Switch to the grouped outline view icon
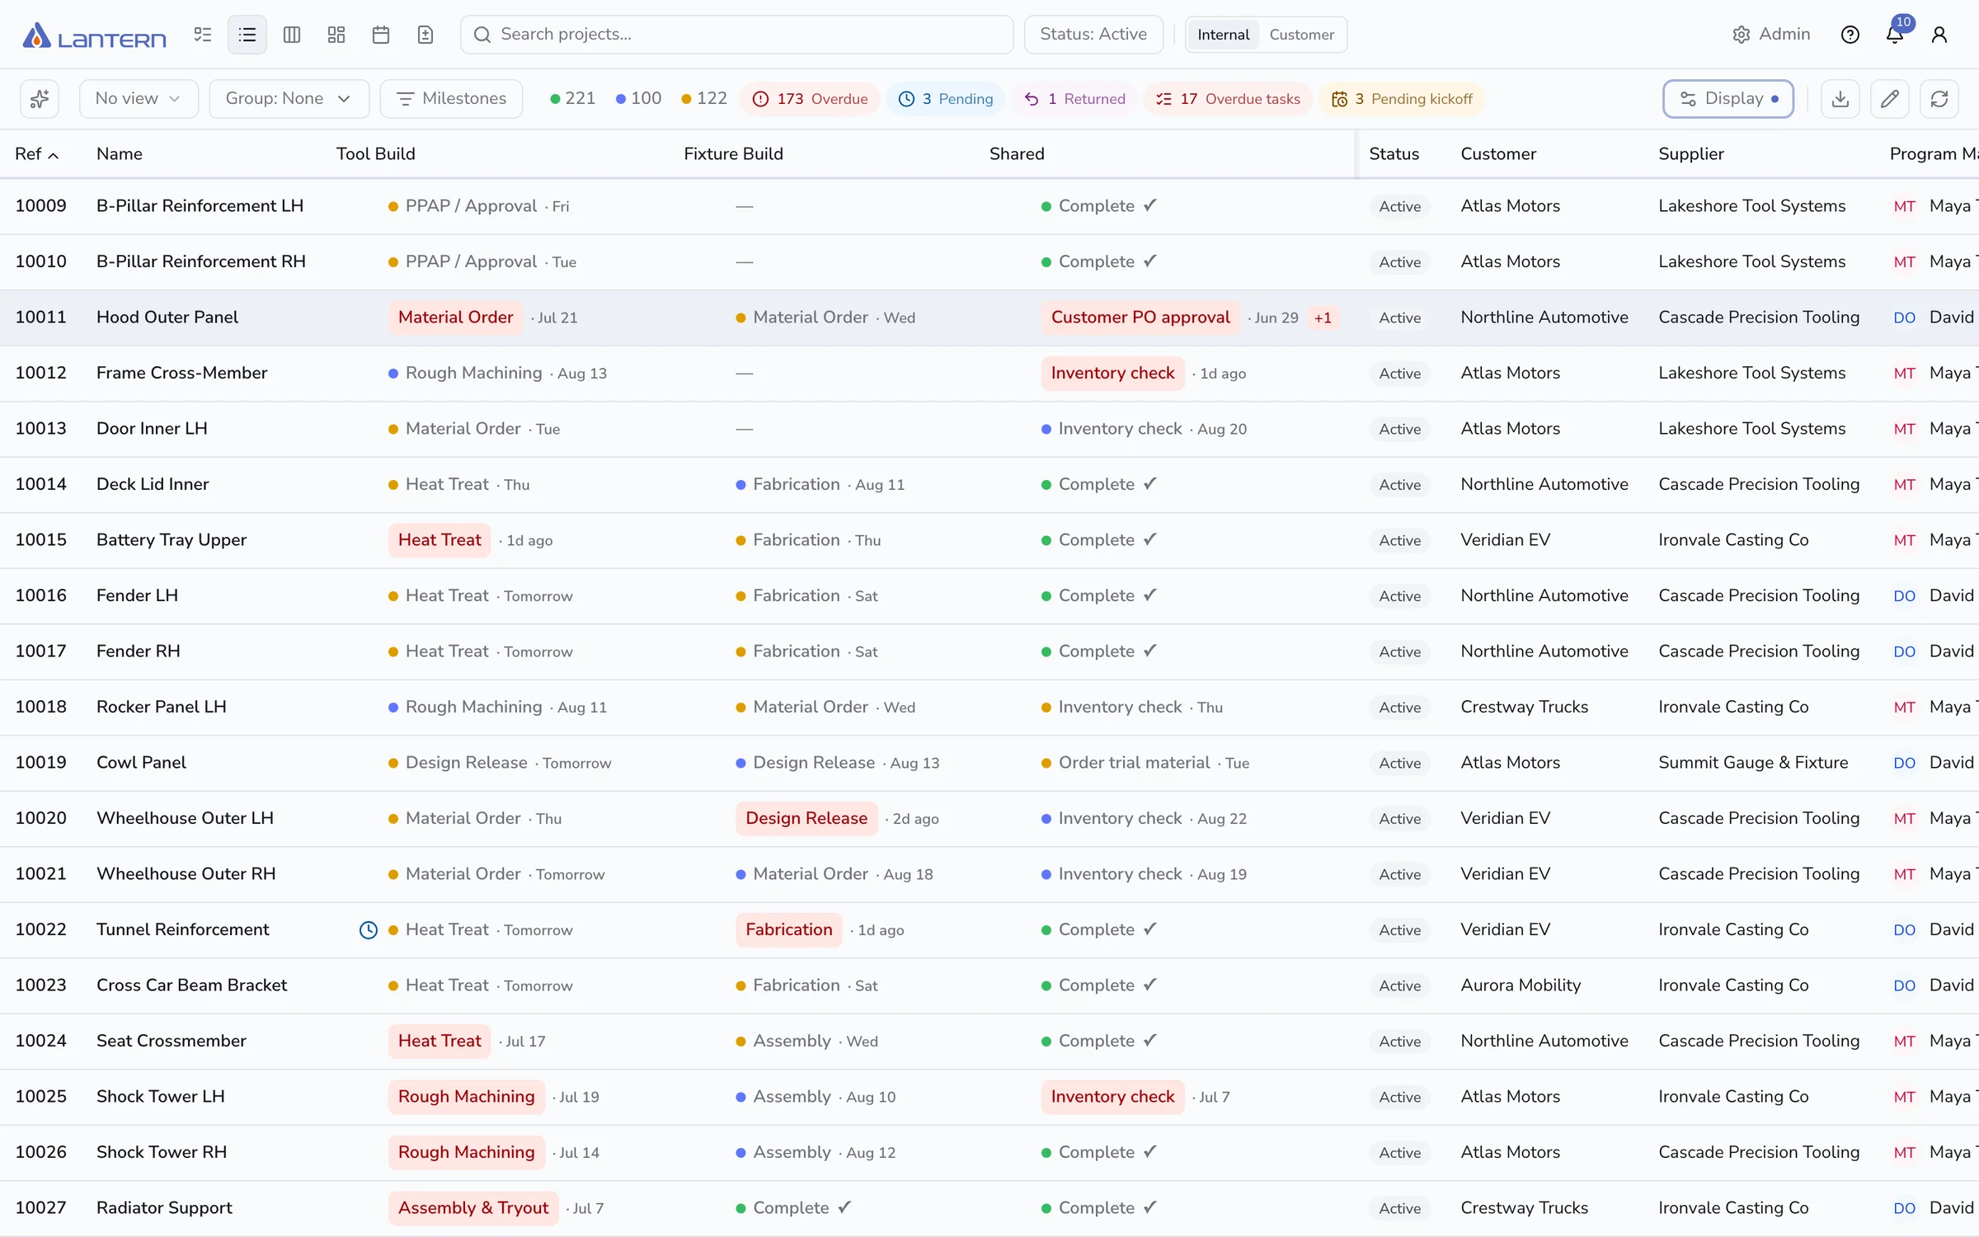The width and height of the screenshot is (1979, 1237). click(203, 35)
